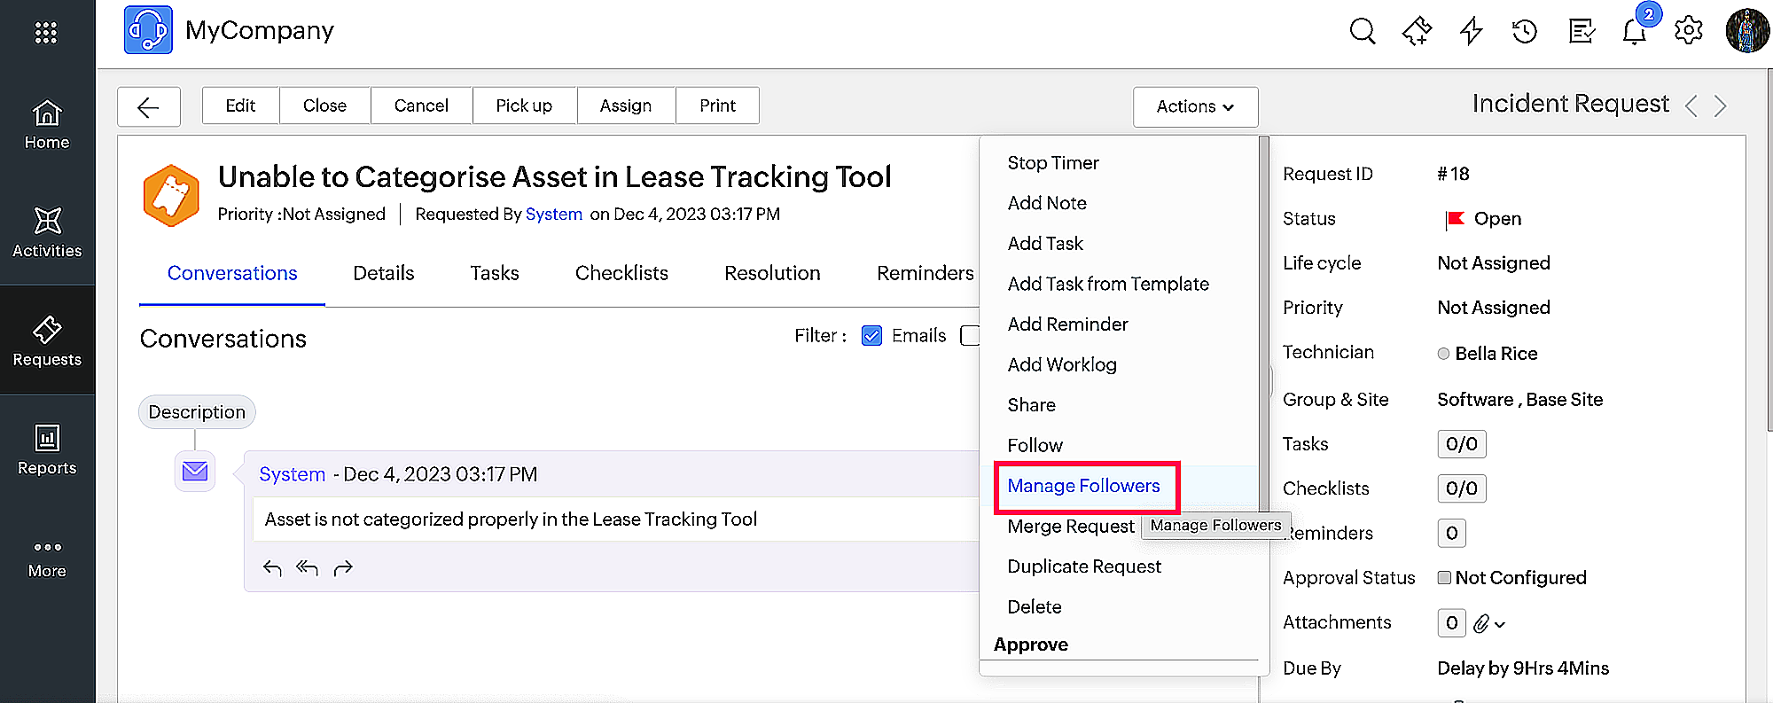
Task: Click the Pick up button
Action: [524, 105]
